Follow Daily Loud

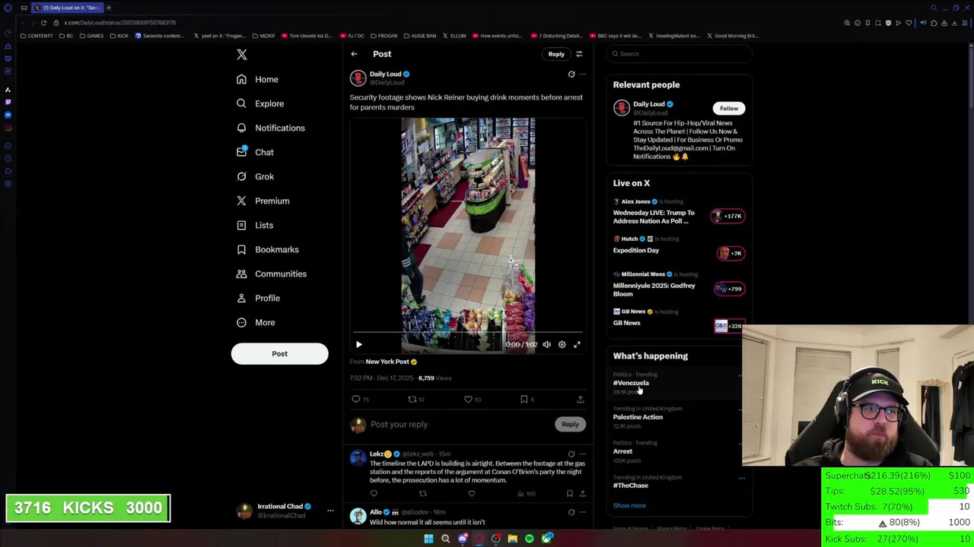[x=729, y=109]
